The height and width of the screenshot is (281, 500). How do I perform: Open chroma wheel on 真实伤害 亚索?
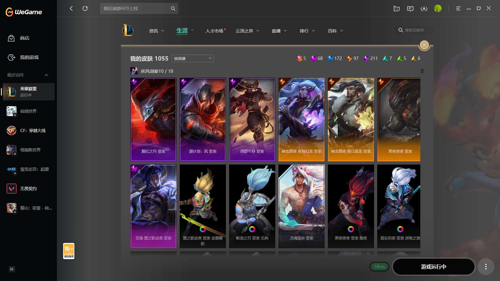pos(400,229)
